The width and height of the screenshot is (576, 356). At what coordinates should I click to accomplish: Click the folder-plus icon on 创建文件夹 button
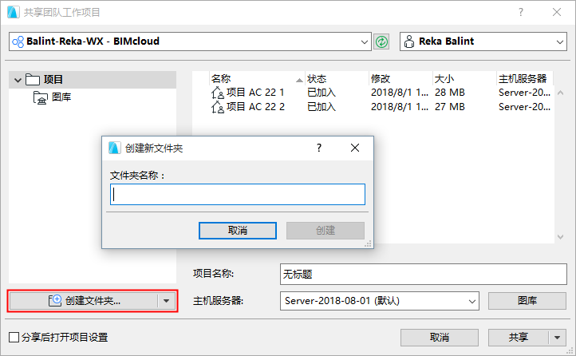(x=55, y=300)
